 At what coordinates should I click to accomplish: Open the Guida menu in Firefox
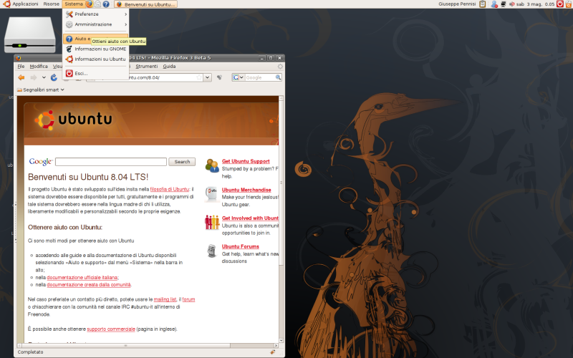(169, 66)
